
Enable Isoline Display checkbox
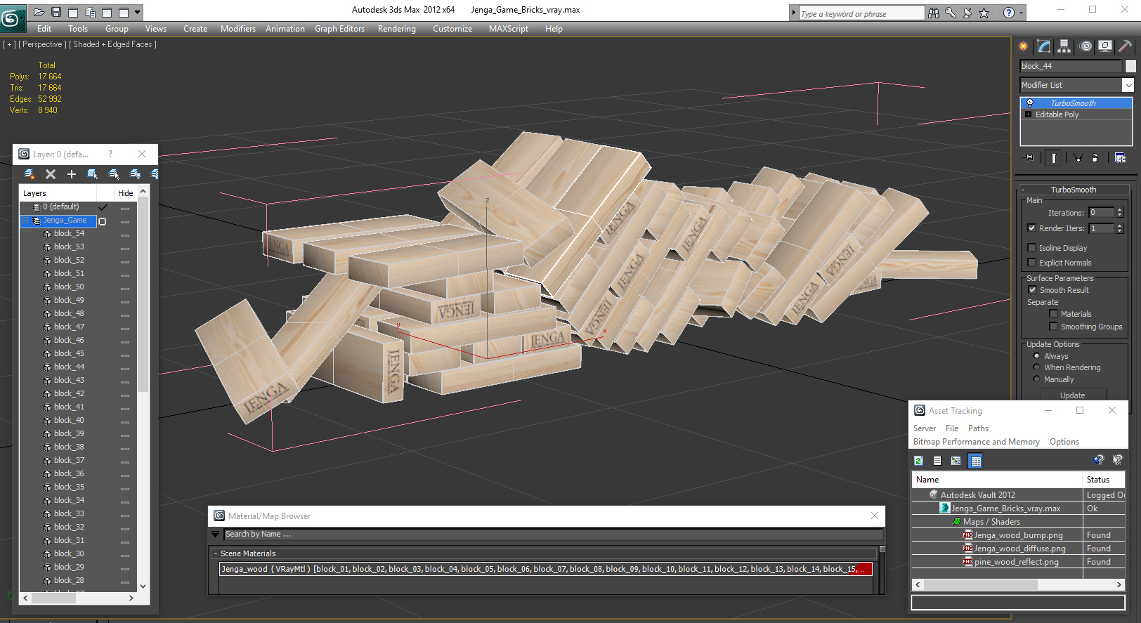(1031, 247)
